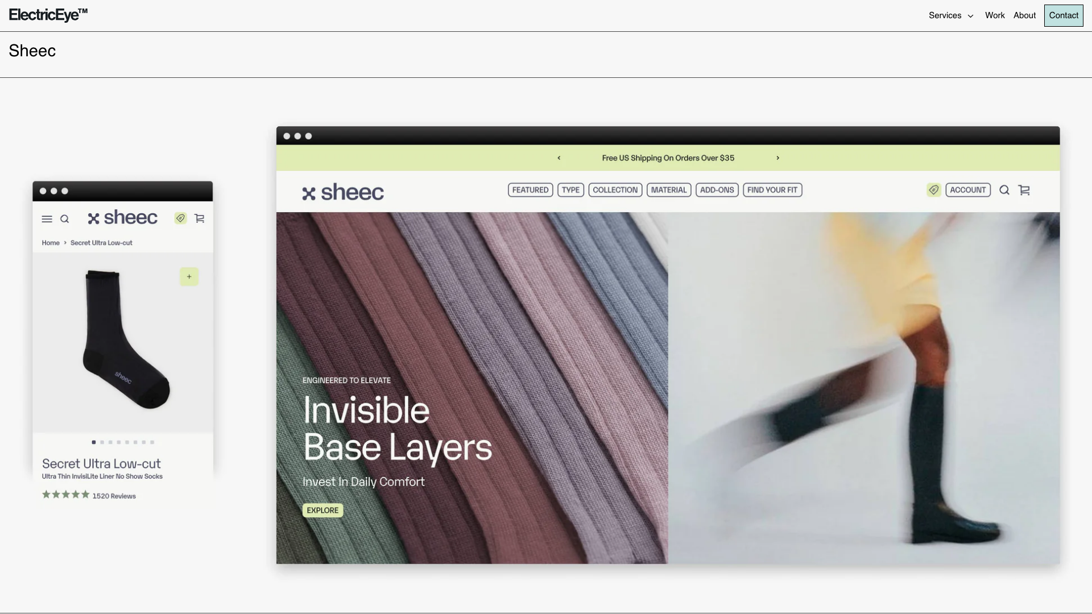The image size is (1092, 614).
Task: Click the ACCOUNT button
Action: coord(967,190)
